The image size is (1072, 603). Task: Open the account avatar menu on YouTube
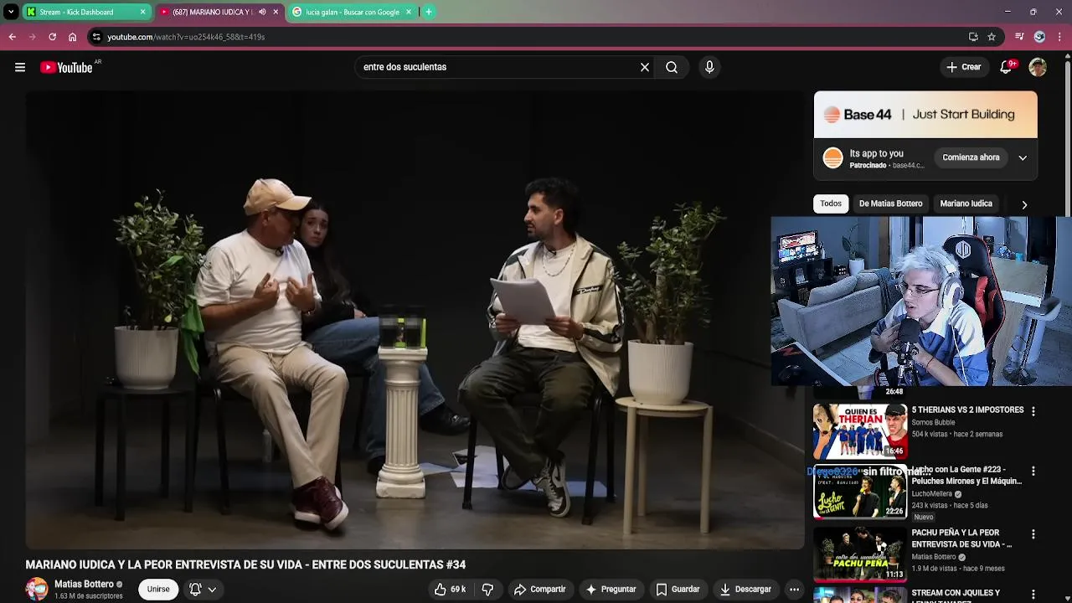[x=1038, y=67]
